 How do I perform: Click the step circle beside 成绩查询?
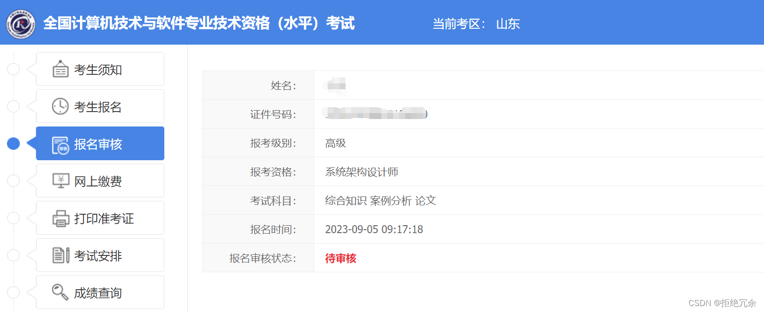[x=13, y=293]
